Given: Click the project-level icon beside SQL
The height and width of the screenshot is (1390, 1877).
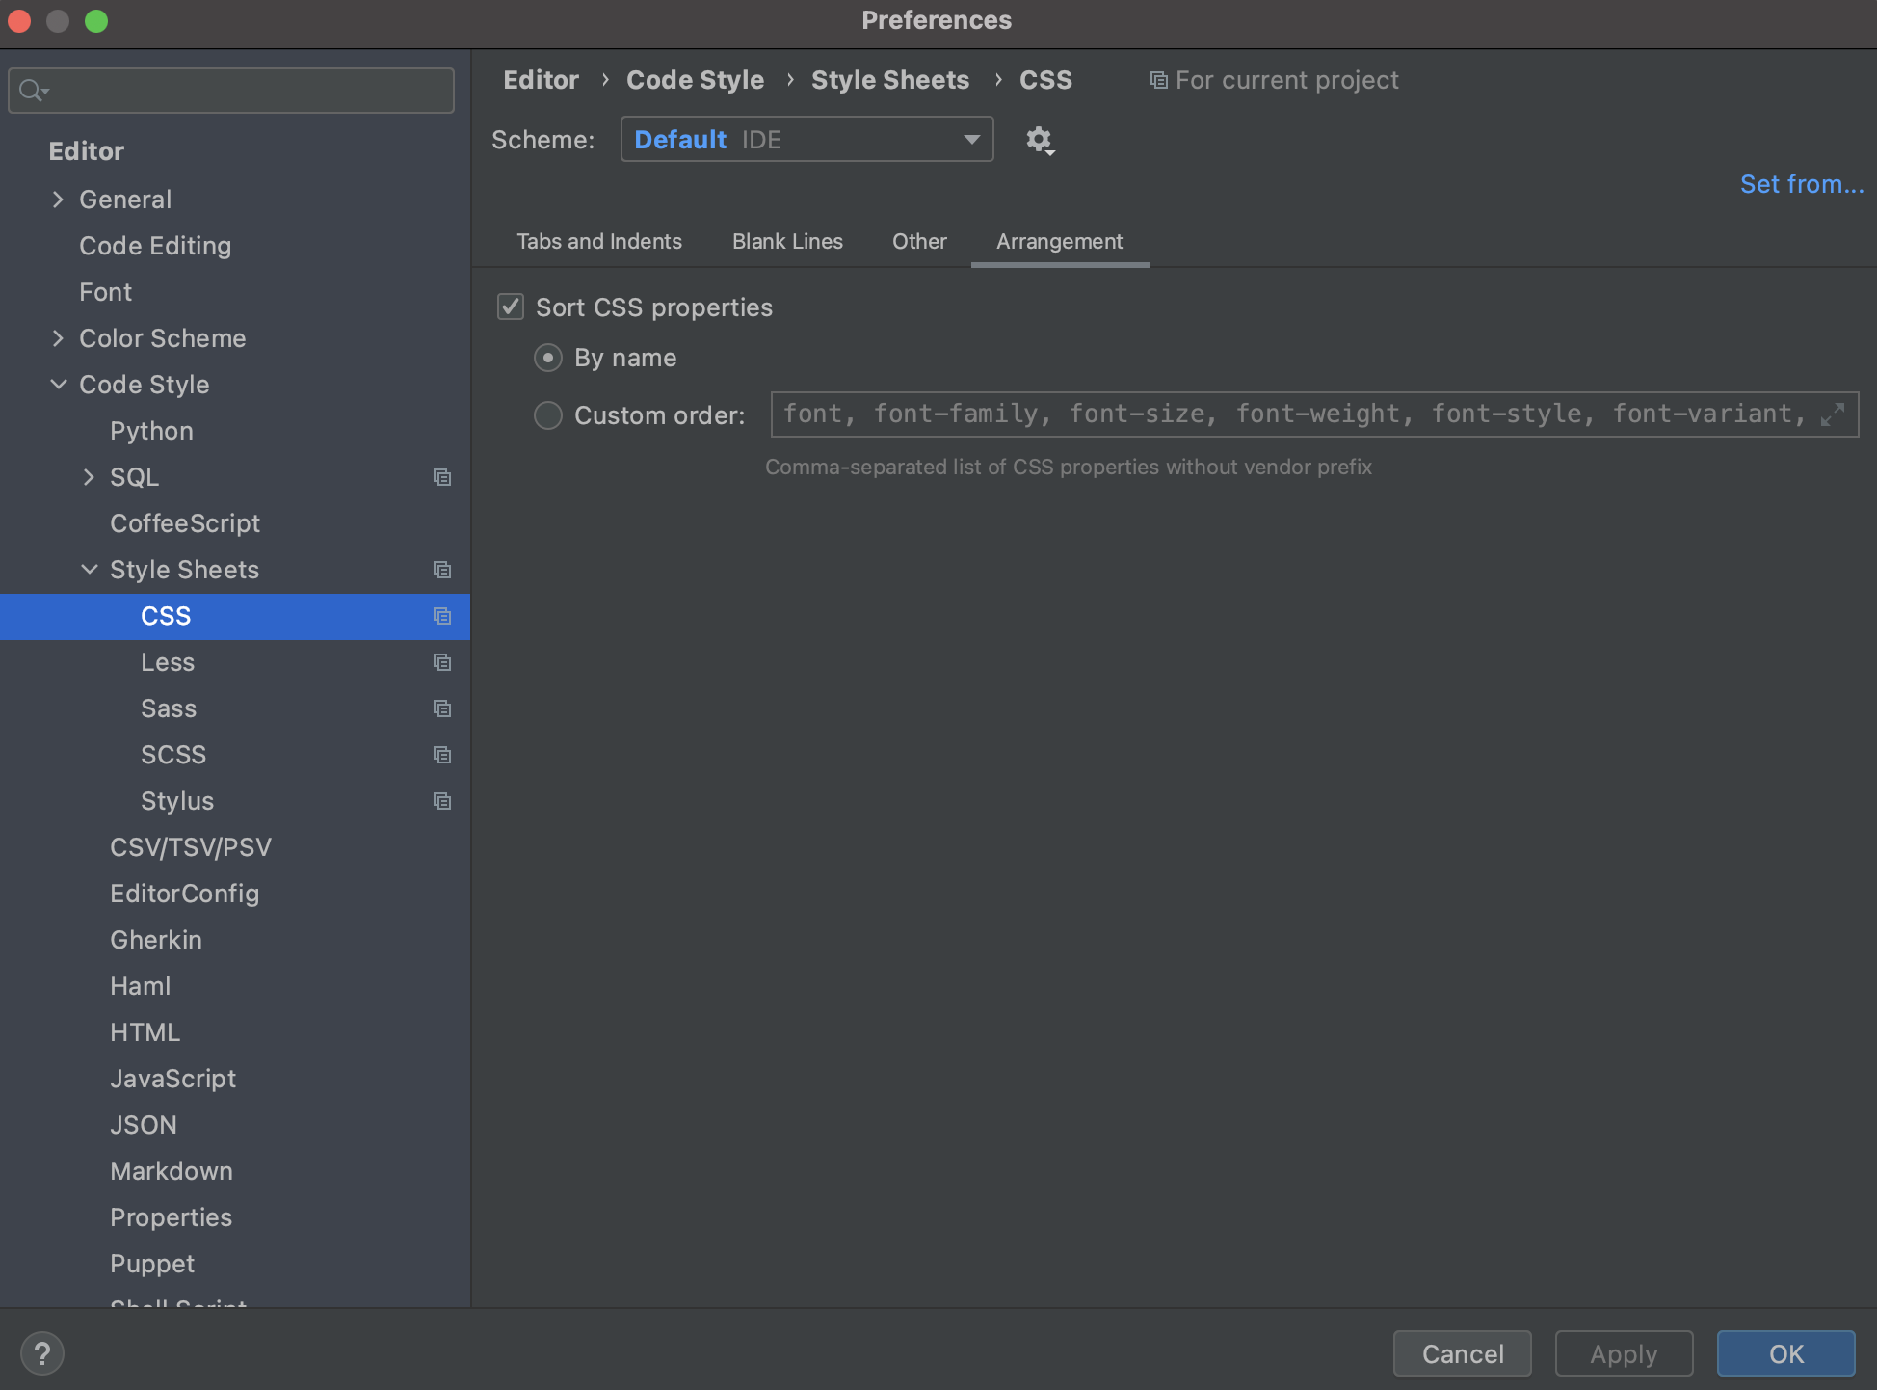Looking at the screenshot, I should [x=442, y=477].
